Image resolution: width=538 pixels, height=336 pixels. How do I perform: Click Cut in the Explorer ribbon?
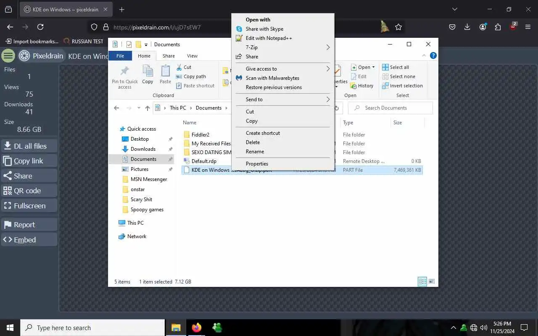[184, 67]
